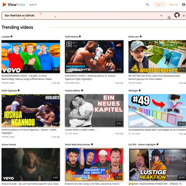The image size is (186, 186).
Task: Click 321,287 views text
Action: 71,134
